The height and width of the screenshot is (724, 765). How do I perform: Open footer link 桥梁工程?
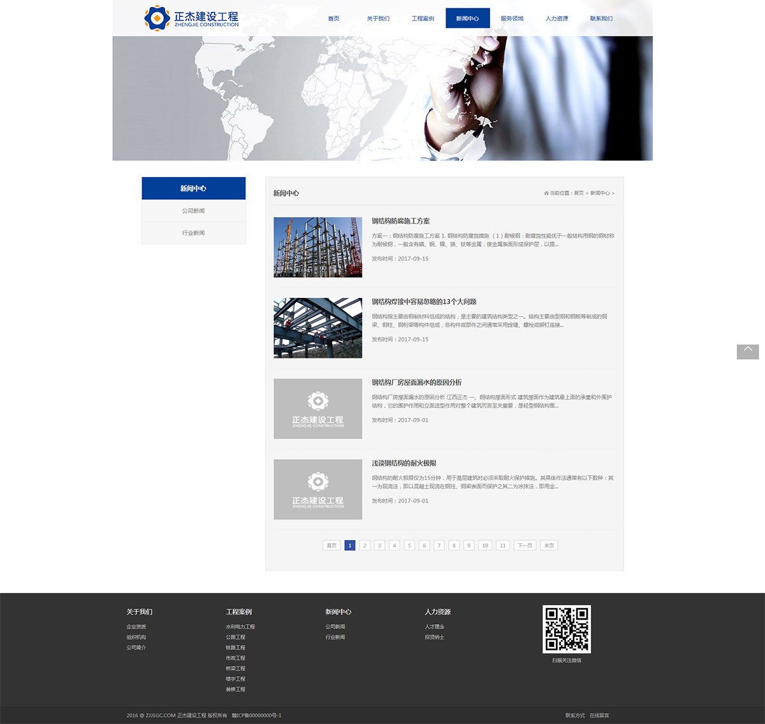pos(235,669)
